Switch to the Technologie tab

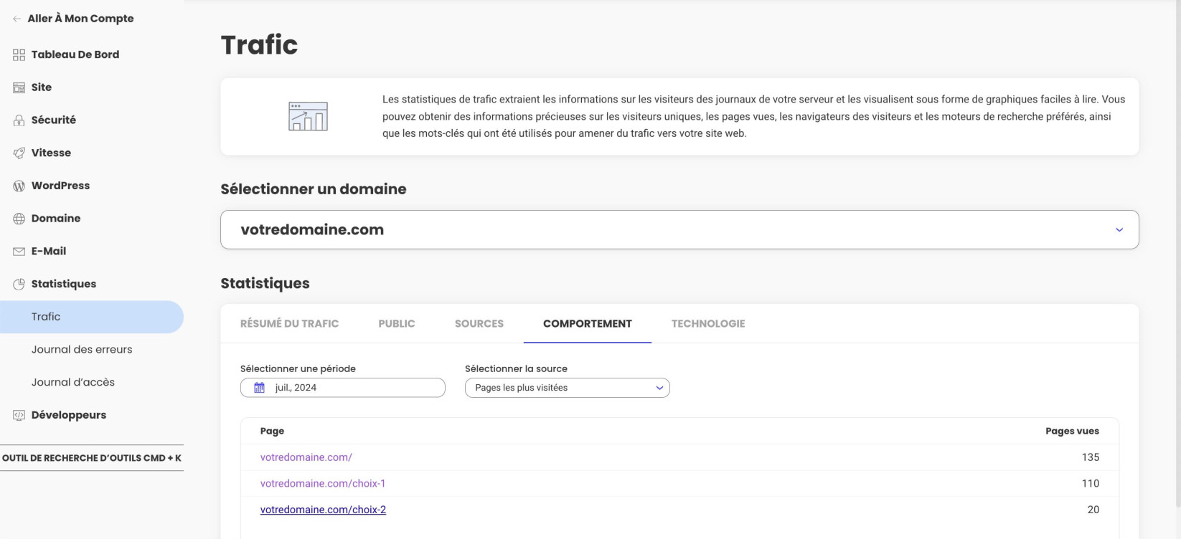(708, 324)
